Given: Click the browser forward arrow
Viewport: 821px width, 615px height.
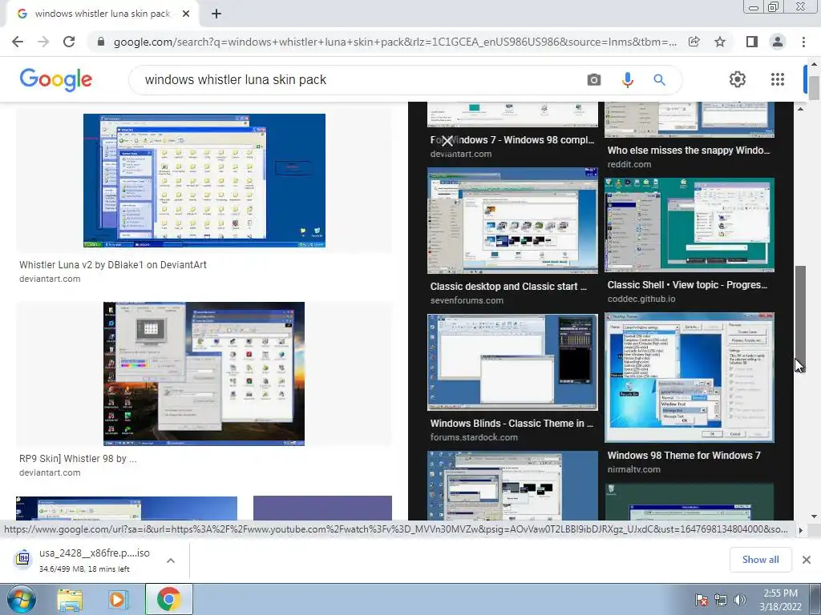Looking at the screenshot, I should coord(43,42).
